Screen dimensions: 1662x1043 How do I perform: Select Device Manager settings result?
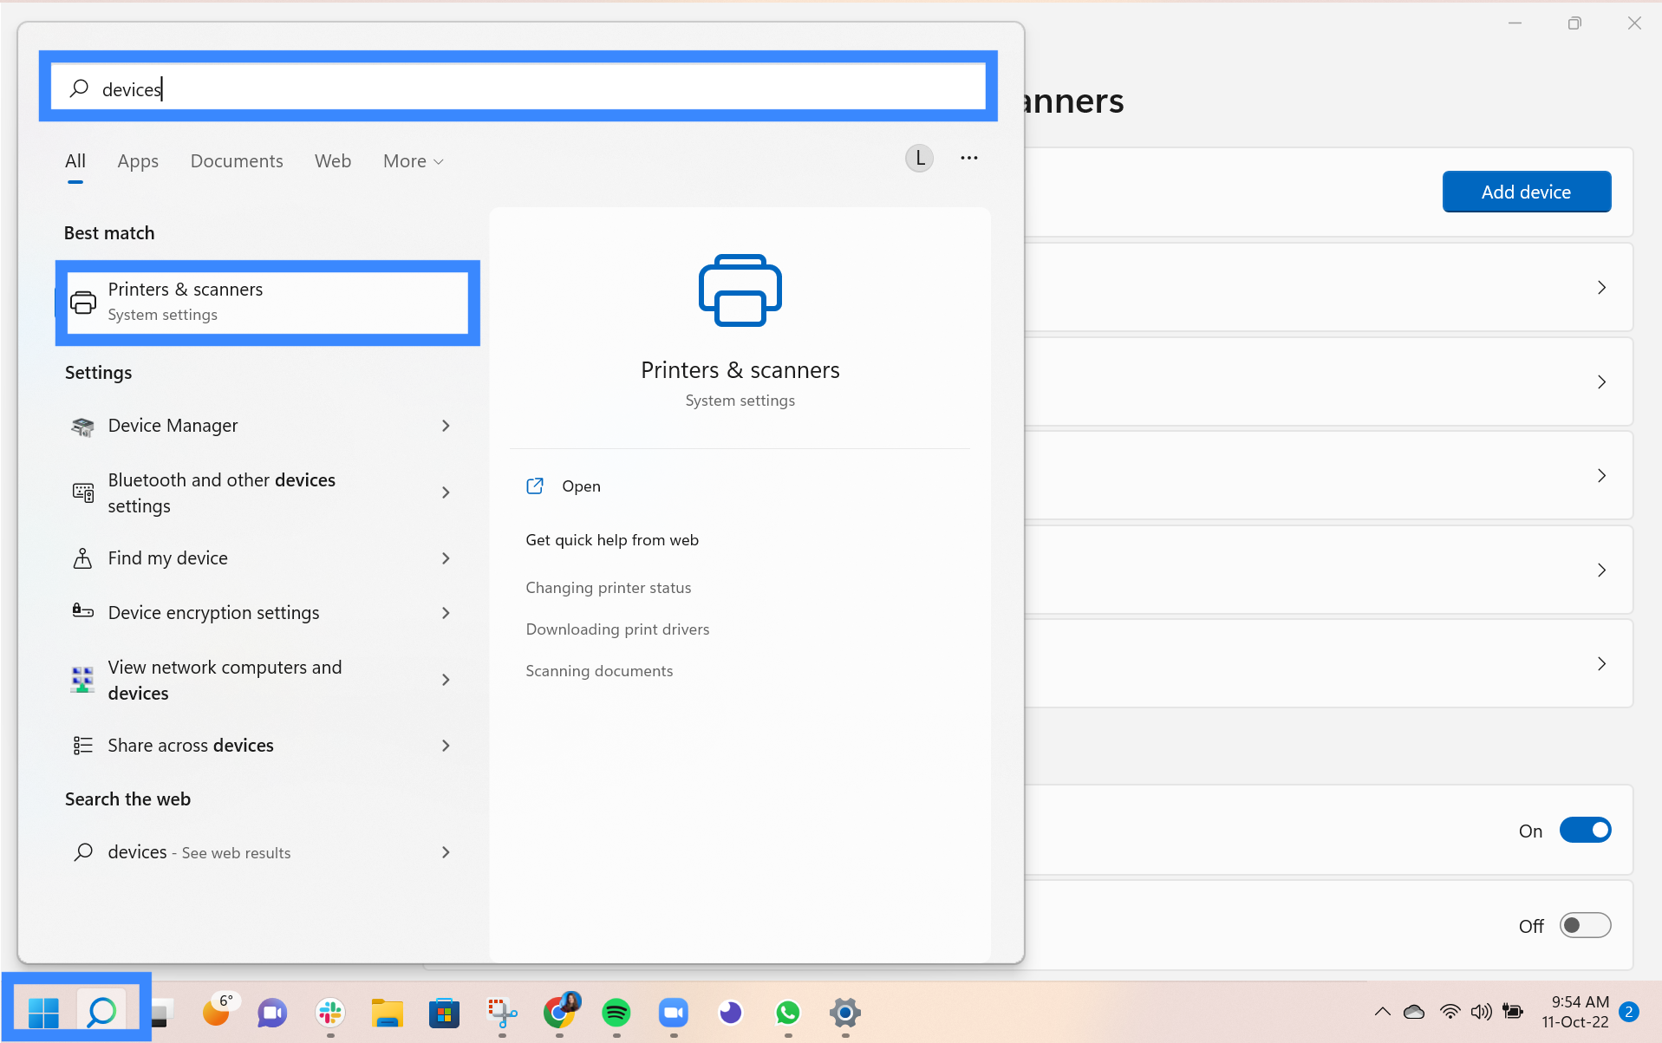(x=260, y=426)
